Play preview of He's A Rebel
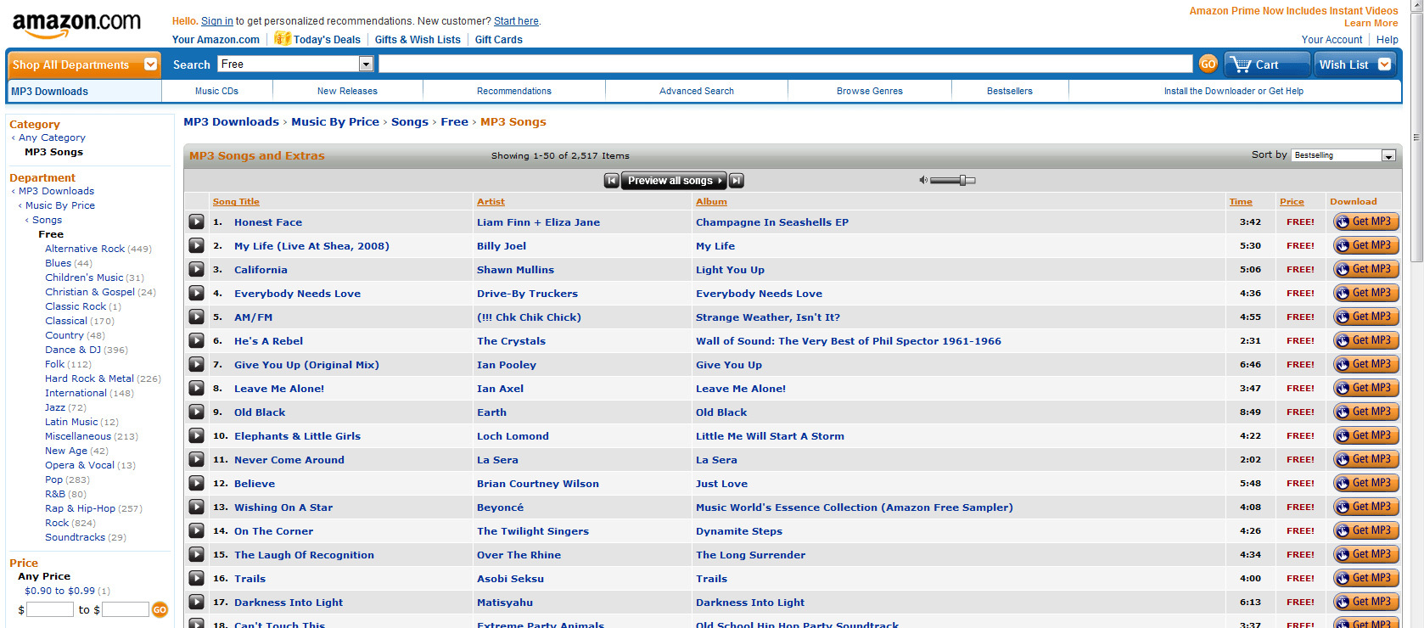 pyautogui.click(x=196, y=340)
